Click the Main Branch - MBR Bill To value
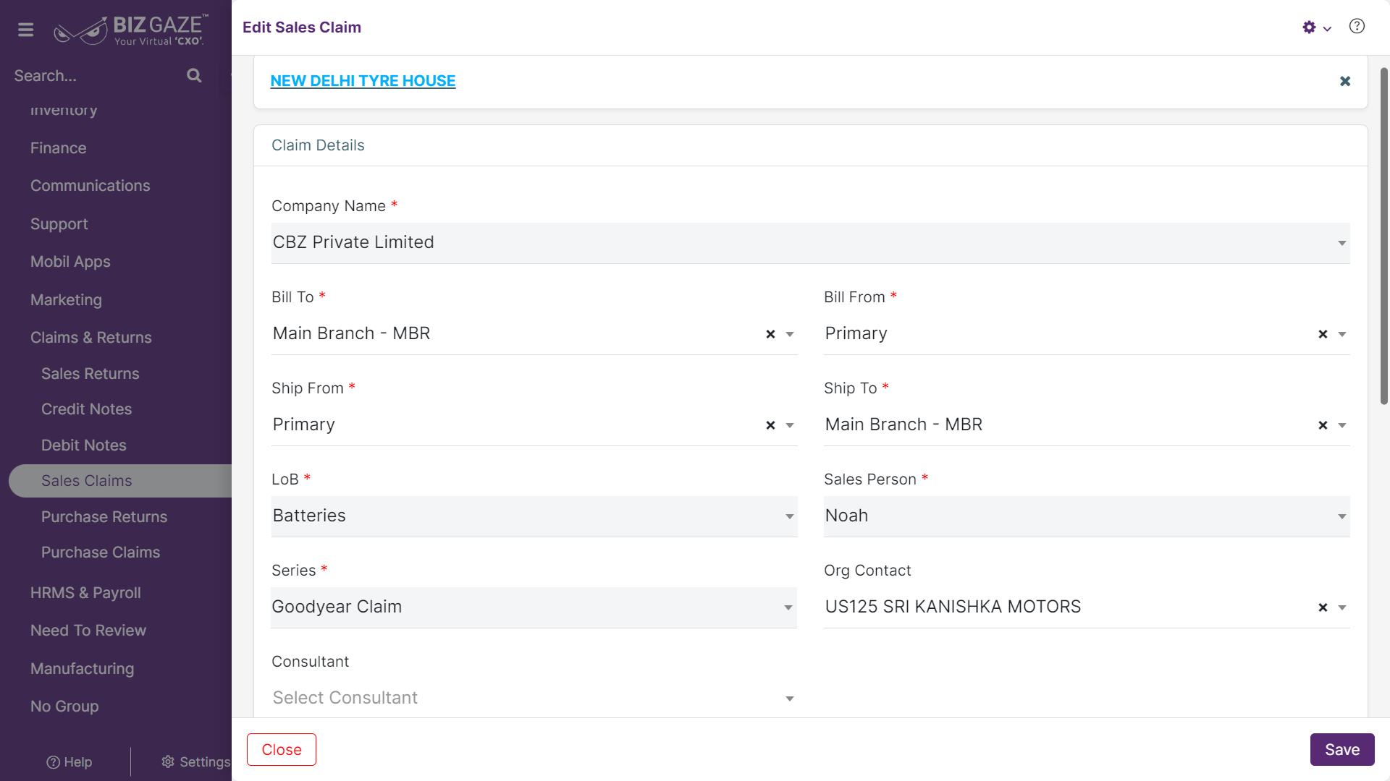Image resolution: width=1390 pixels, height=781 pixels. point(351,333)
